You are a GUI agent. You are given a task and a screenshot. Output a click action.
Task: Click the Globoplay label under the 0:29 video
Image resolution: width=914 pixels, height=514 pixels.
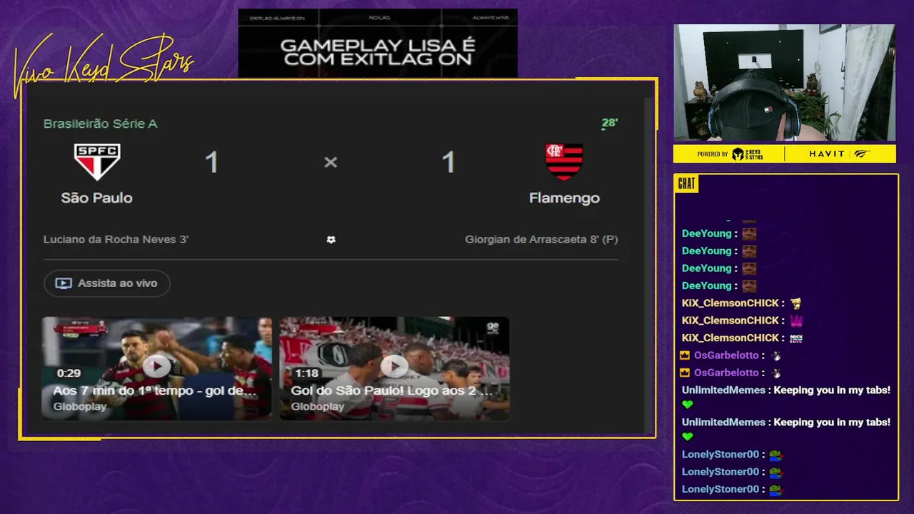click(80, 406)
